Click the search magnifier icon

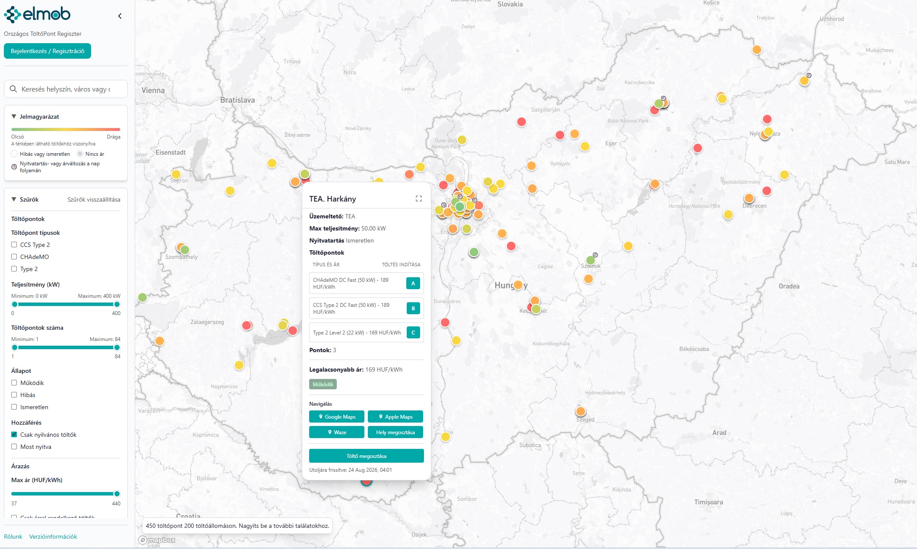tap(13, 89)
